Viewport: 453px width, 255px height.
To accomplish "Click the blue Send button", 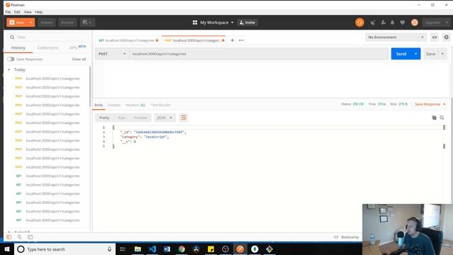I will point(401,54).
